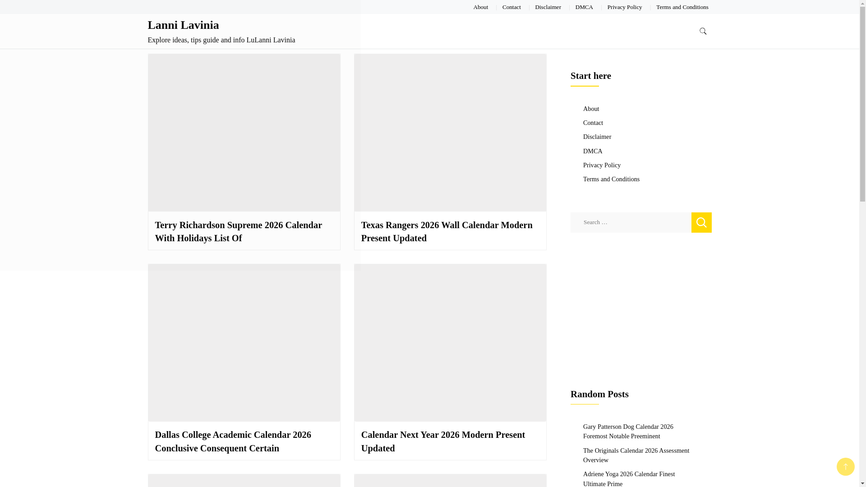The width and height of the screenshot is (866, 487).
Task: Open the header search magnifier icon
Action: 703,31
